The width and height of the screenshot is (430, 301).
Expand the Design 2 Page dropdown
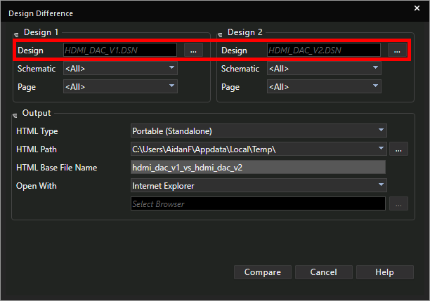(375, 87)
